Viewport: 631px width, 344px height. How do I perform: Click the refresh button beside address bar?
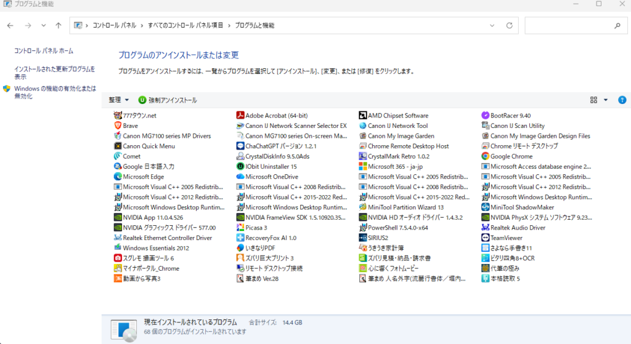coord(509,26)
